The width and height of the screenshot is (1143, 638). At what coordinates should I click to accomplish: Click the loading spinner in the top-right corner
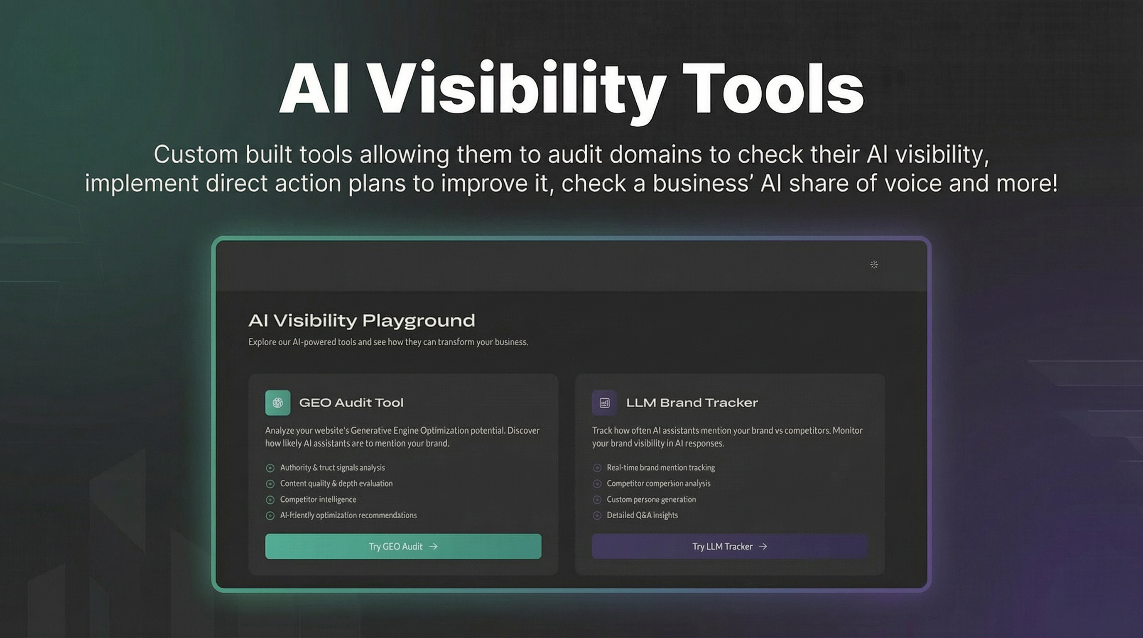pos(875,265)
